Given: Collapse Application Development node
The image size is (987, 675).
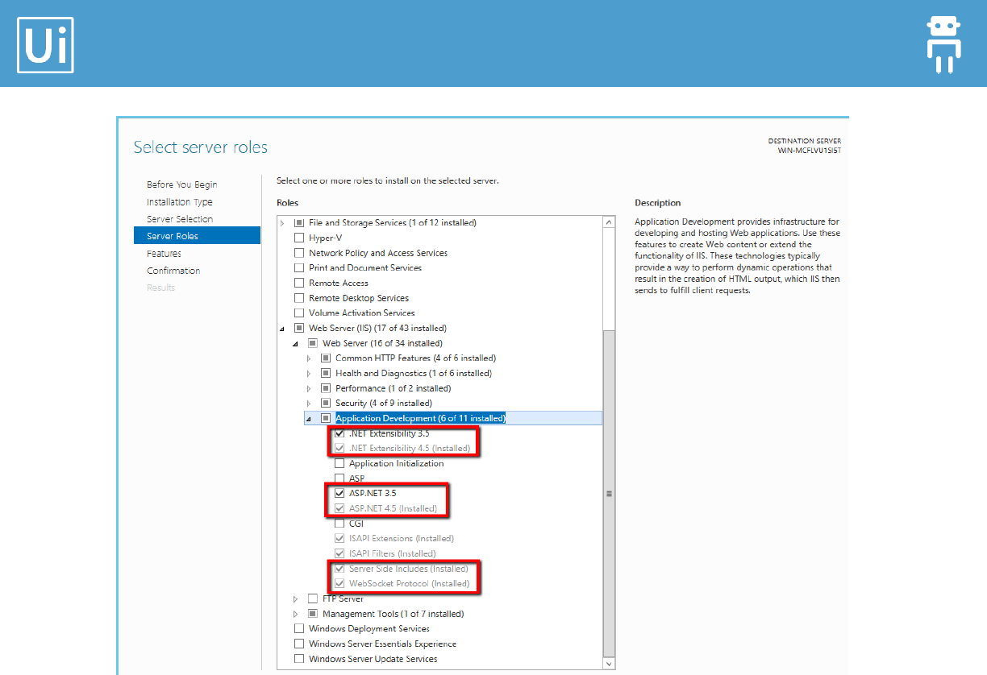Looking at the screenshot, I should [308, 419].
